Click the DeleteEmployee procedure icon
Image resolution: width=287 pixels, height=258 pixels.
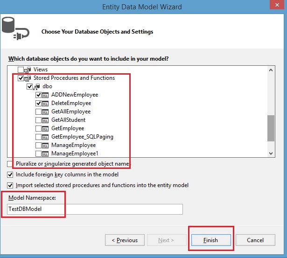45,104
